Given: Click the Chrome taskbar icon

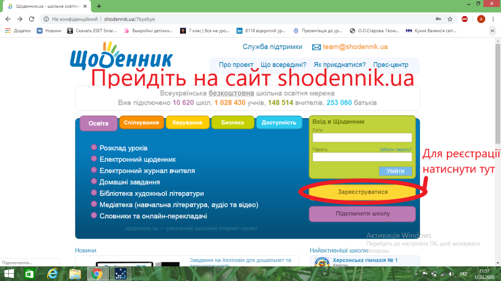Looking at the screenshot, I should 97,274.
